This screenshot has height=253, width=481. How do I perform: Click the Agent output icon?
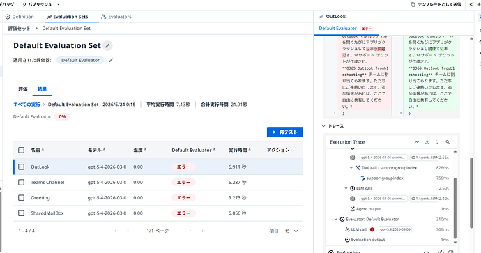point(353,209)
